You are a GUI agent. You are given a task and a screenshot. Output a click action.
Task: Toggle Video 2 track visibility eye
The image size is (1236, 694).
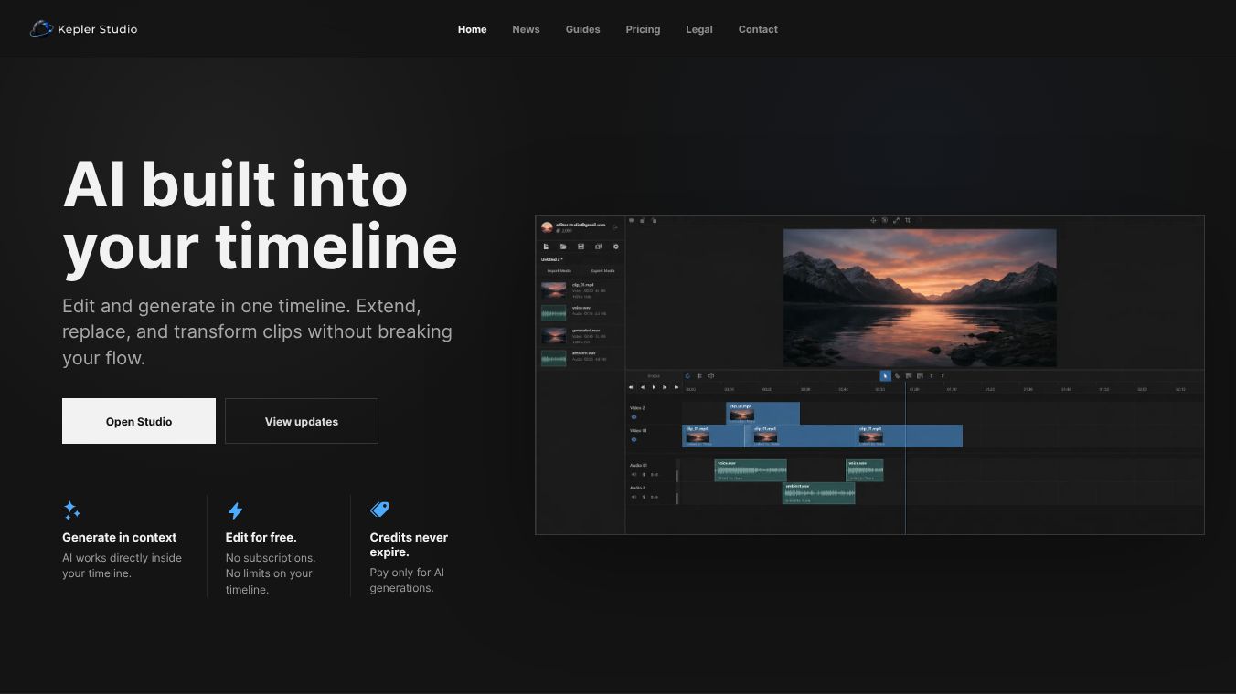click(634, 416)
